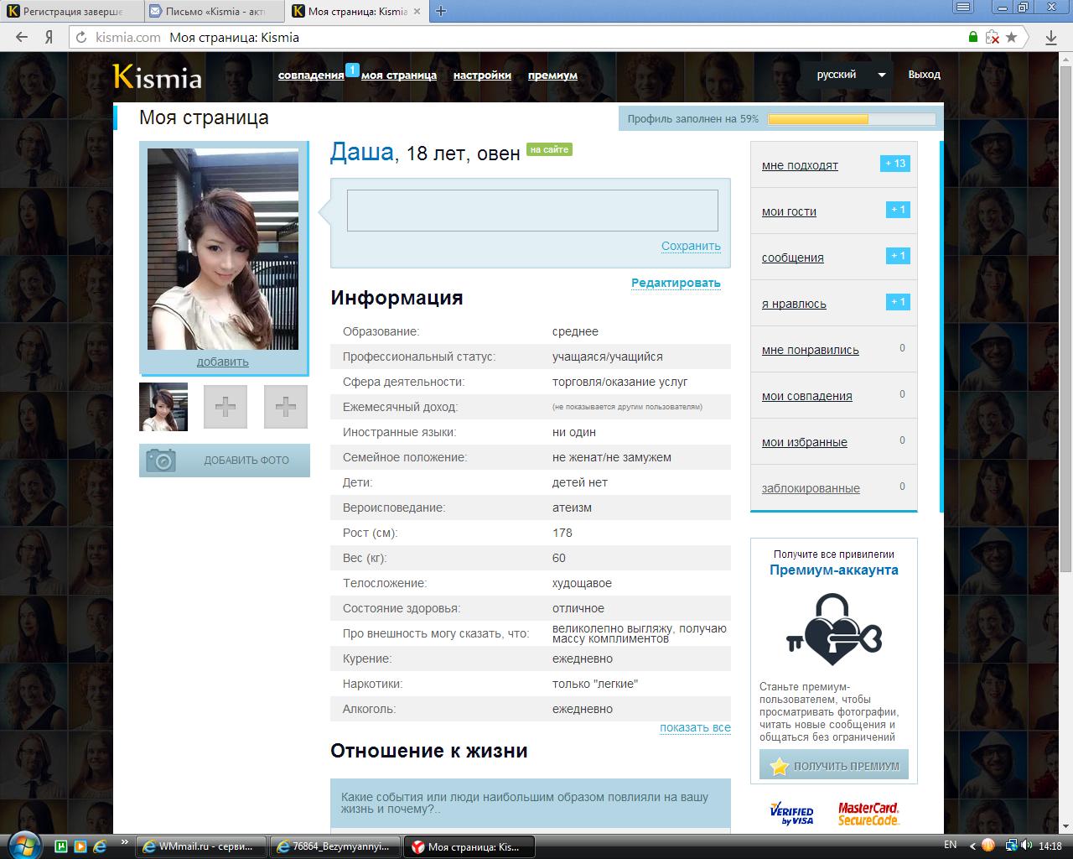Open премиум in top navigation
Screen dimensions: 1073x859
click(x=552, y=75)
